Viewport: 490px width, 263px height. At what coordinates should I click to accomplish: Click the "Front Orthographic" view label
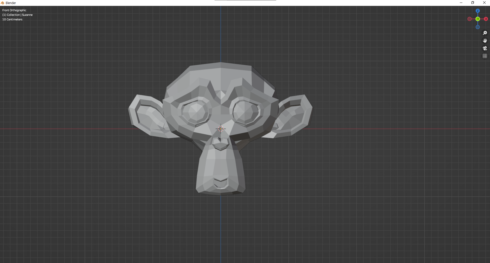[x=14, y=10]
